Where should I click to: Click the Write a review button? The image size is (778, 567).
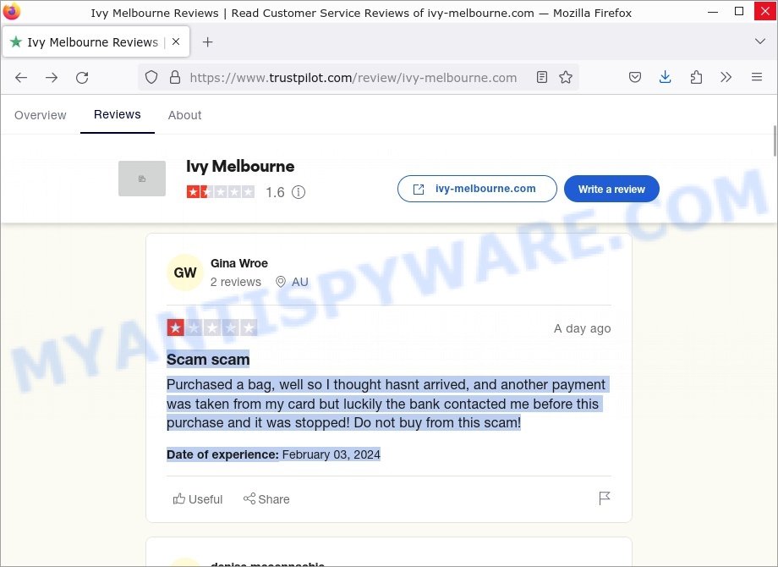(611, 189)
